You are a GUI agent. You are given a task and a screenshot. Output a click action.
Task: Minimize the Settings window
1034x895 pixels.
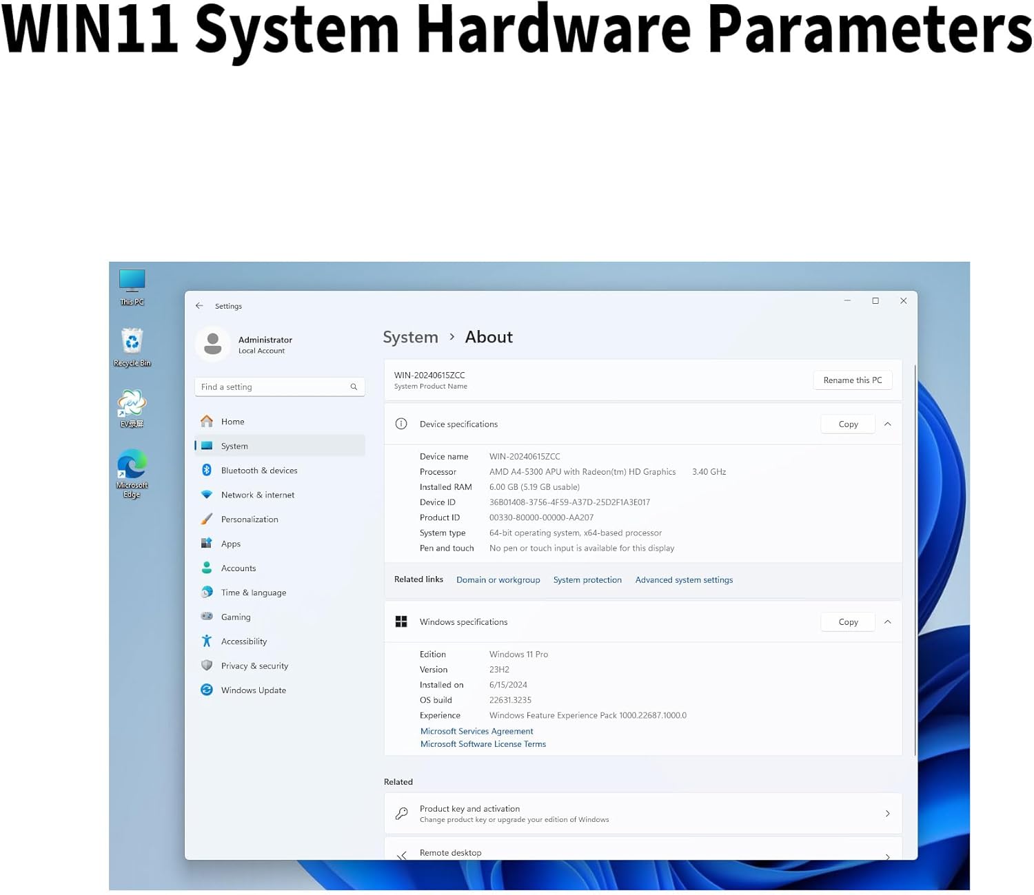[x=847, y=301]
